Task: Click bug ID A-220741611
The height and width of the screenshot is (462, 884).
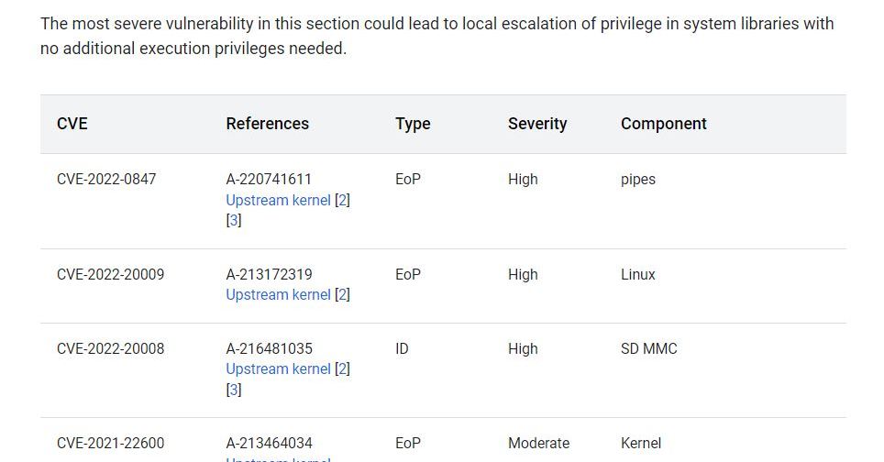Action: pyautogui.click(x=269, y=180)
